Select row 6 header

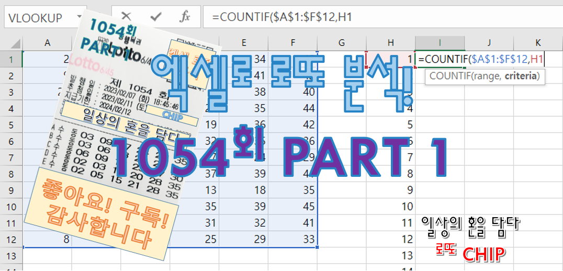click(x=11, y=141)
